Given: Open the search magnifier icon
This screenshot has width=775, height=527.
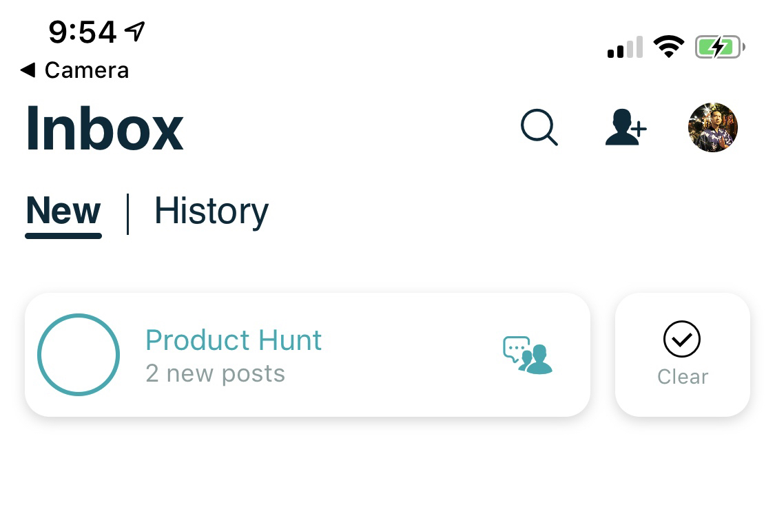Looking at the screenshot, I should [x=539, y=128].
